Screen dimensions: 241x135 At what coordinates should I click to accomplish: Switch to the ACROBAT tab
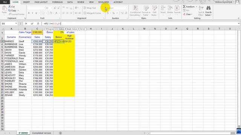point(118,2)
